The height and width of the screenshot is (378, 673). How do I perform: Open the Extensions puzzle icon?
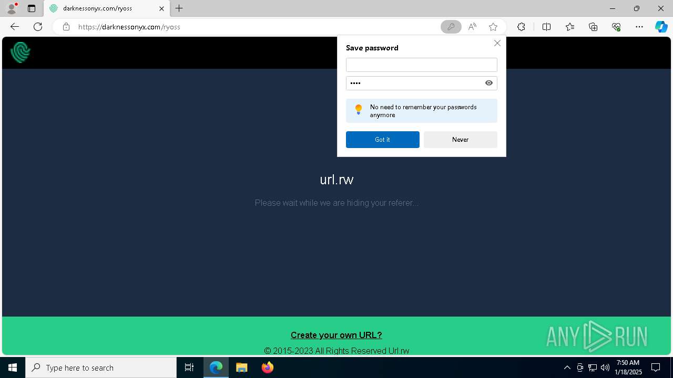coord(521,27)
